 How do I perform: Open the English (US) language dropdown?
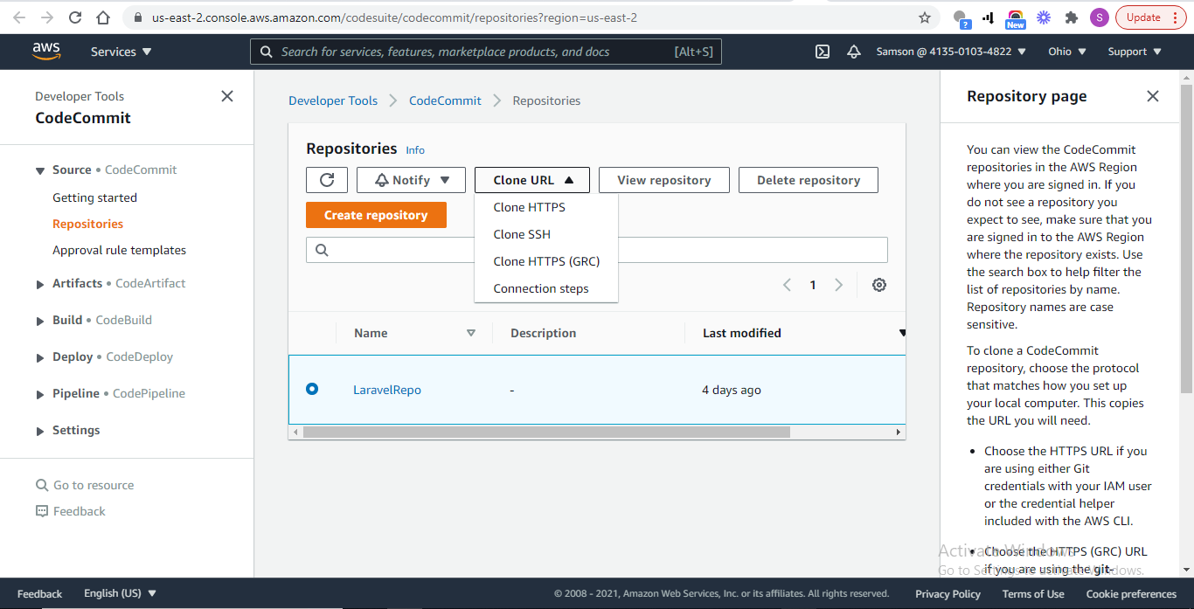120,592
